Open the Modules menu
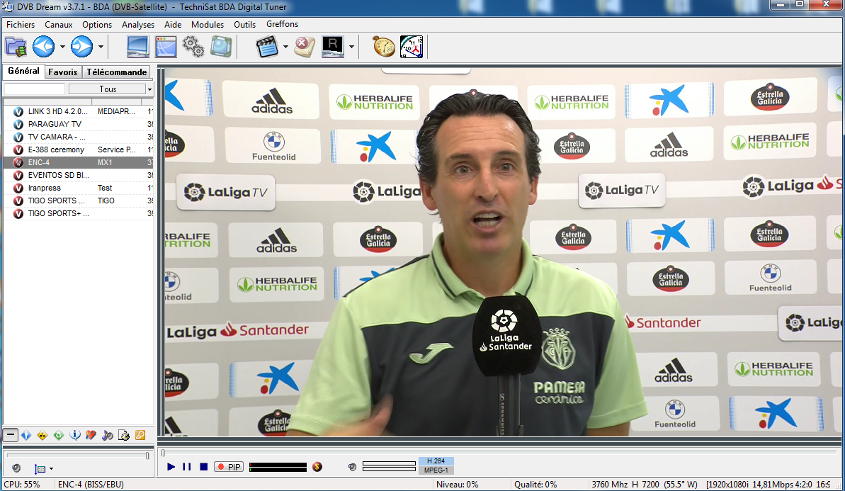This screenshot has height=491, width=845. (x=208, y=24)
